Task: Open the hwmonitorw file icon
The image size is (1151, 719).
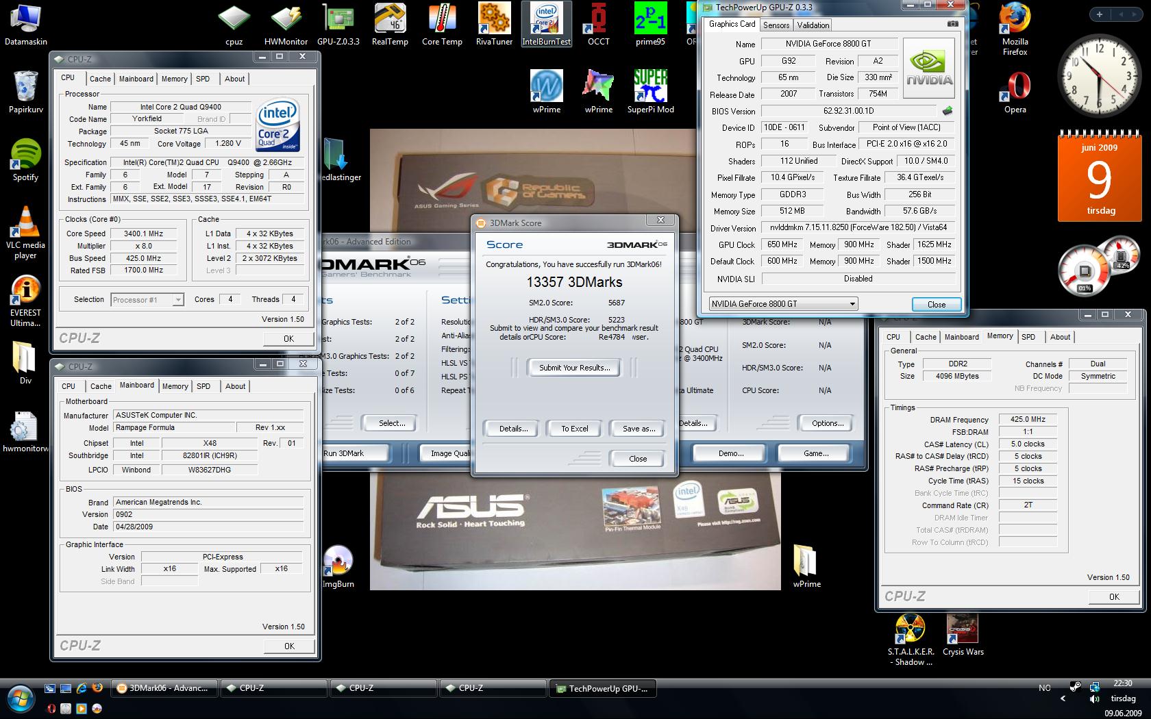Action: [x=25, y=431]
